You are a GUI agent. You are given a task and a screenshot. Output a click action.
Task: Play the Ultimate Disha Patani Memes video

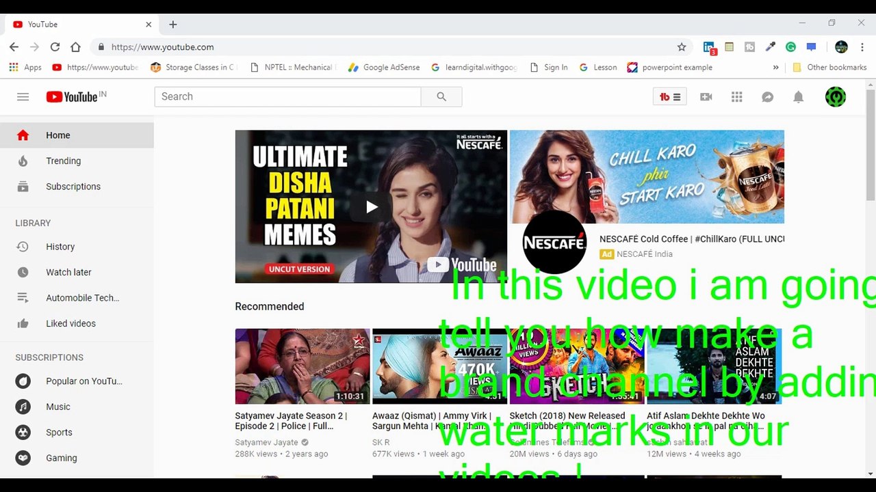tap(371, 206)
